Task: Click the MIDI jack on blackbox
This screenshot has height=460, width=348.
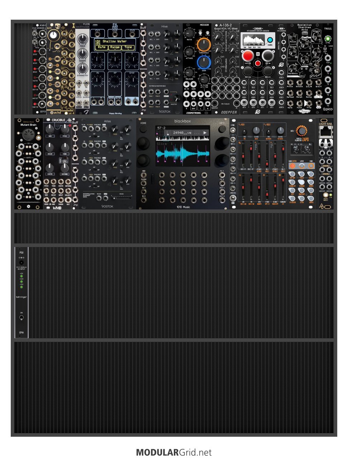Action: [x=144, y=175]
